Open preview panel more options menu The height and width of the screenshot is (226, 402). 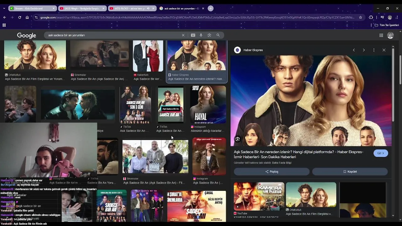tap(374, 50)
